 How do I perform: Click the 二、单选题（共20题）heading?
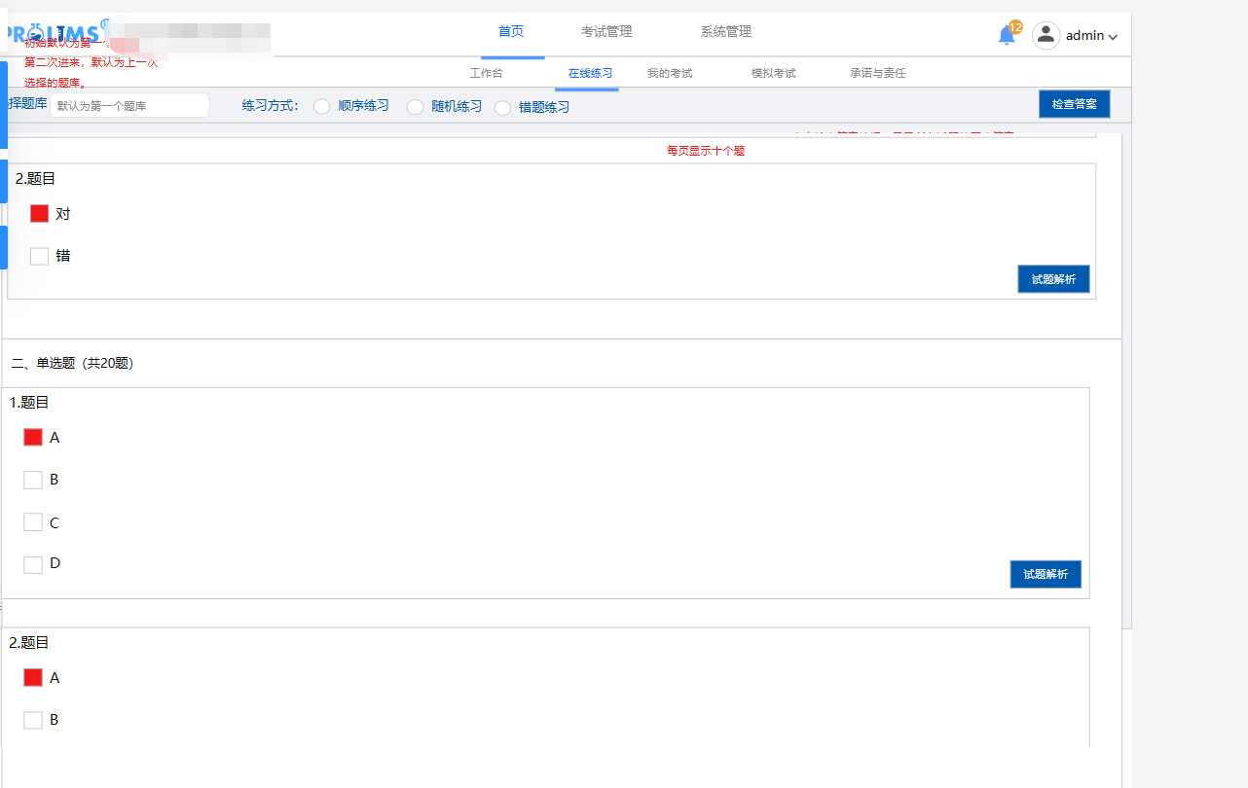point(72,363)
